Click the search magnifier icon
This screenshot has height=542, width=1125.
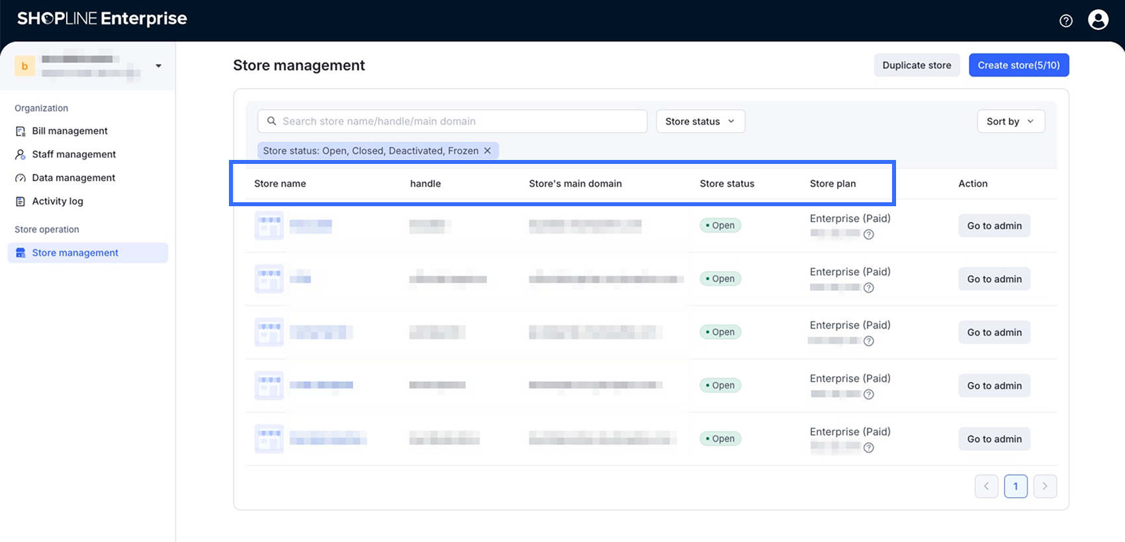pos(271,121)
